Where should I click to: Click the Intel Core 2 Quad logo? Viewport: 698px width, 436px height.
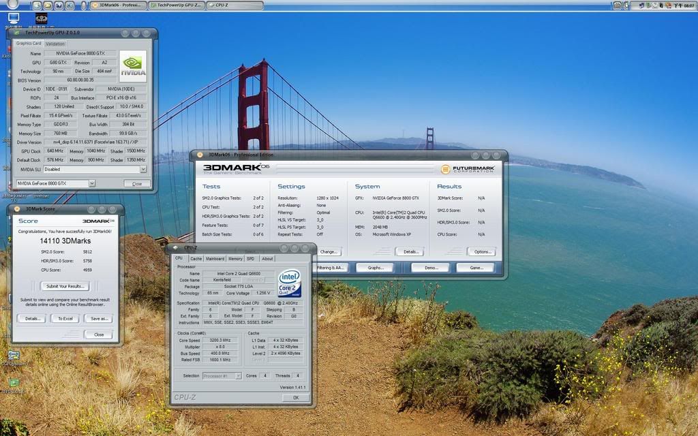point(289,283)
